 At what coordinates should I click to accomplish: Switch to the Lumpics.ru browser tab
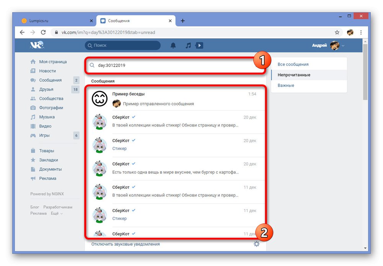click(x=57, y=21)
